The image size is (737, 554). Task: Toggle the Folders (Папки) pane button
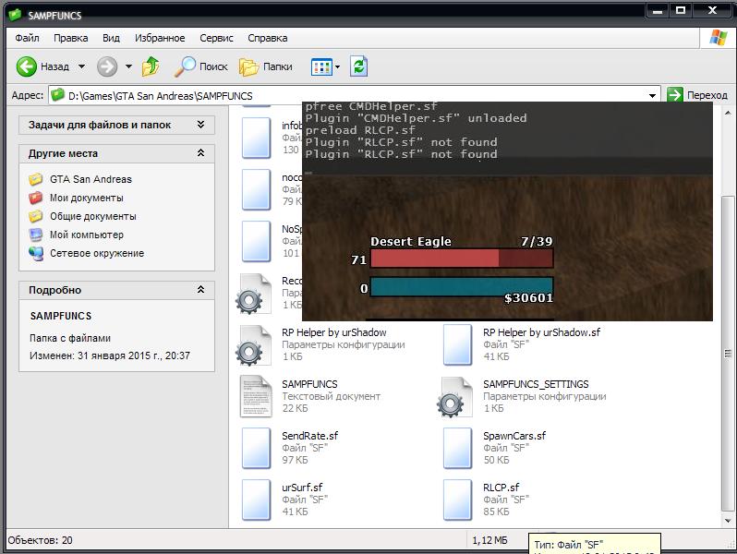(x=266, y=66)
